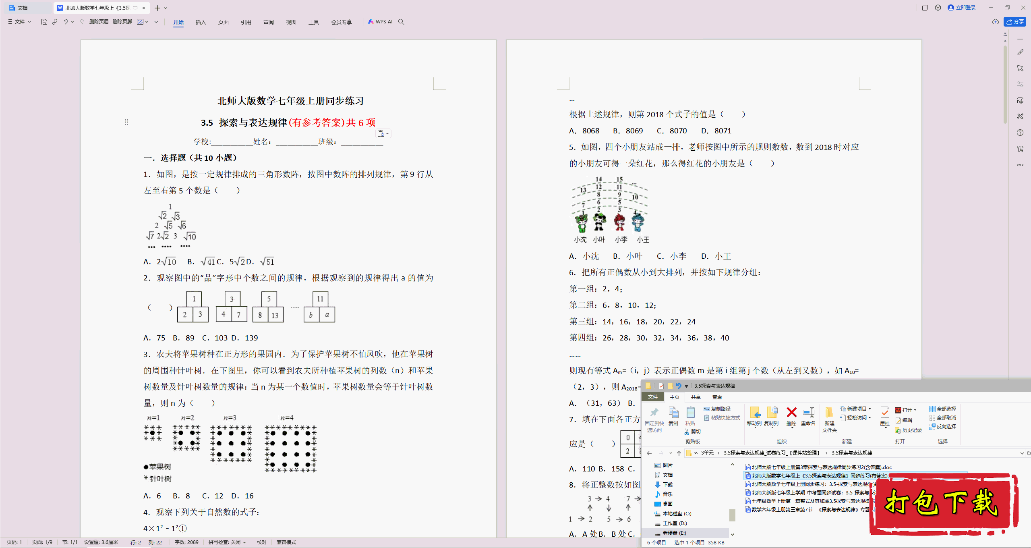Click the cloud upload icon
Screen dimensions: 1031x548
click(995, 22)
